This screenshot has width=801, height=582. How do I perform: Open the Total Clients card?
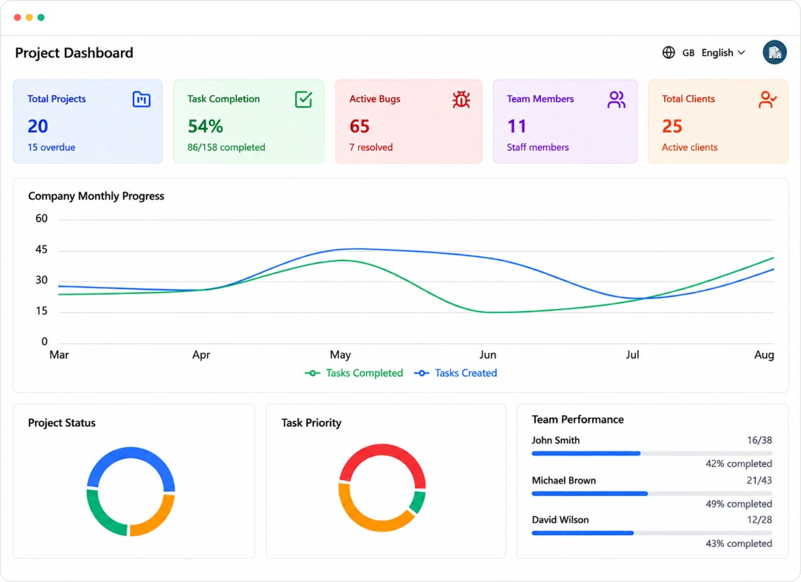pos(718,122)
